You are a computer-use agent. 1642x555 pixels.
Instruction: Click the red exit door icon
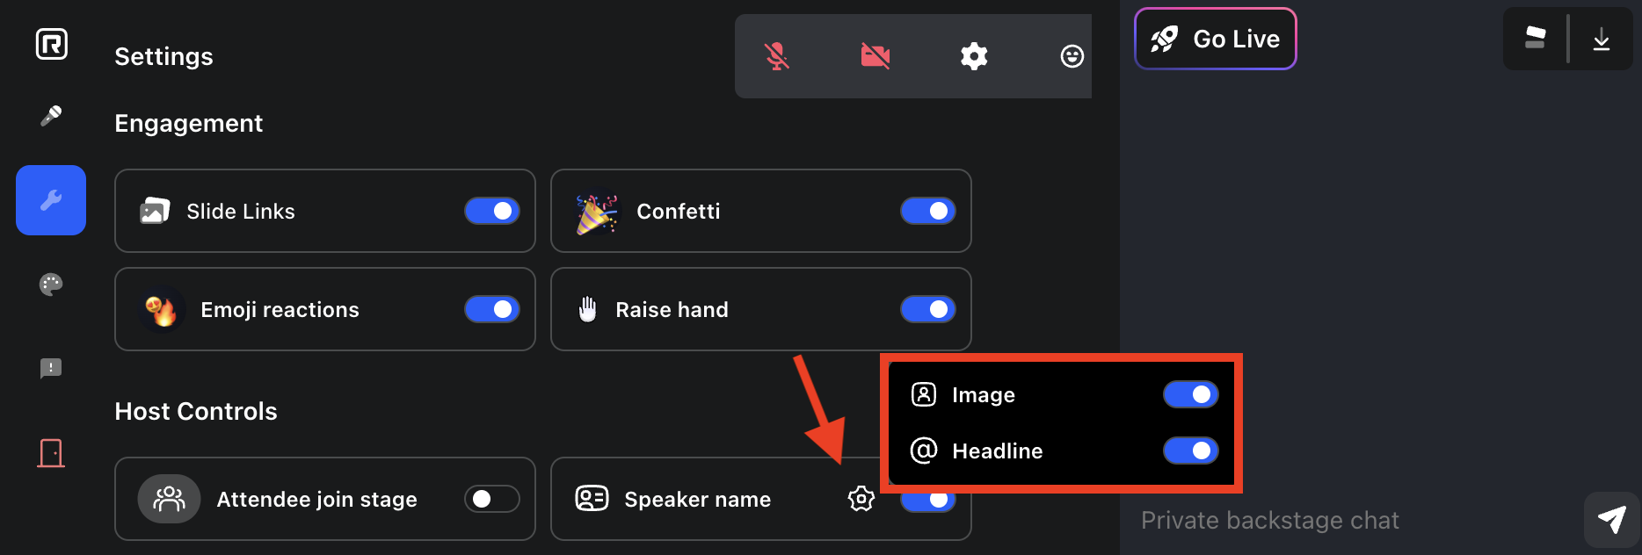point(51,453)
